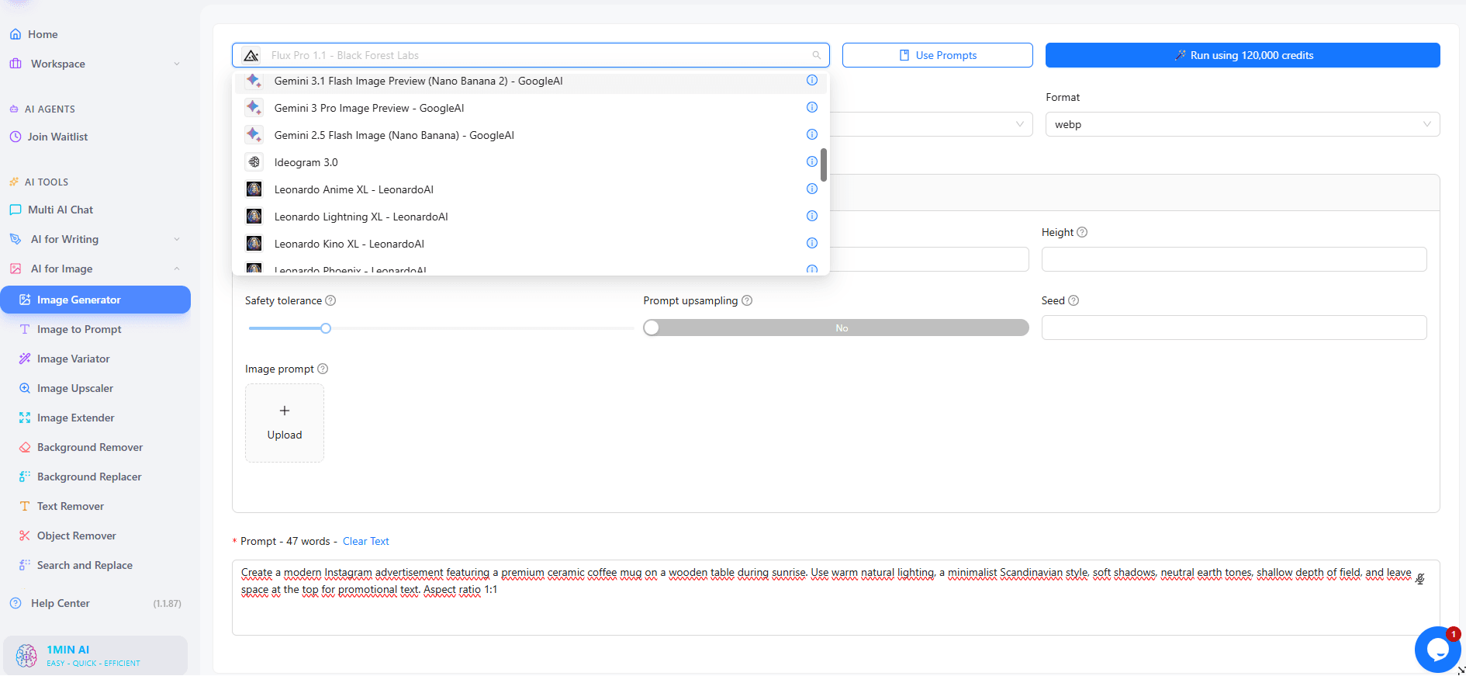Show info for Gemini 3 Pro Image Preview

812,107
